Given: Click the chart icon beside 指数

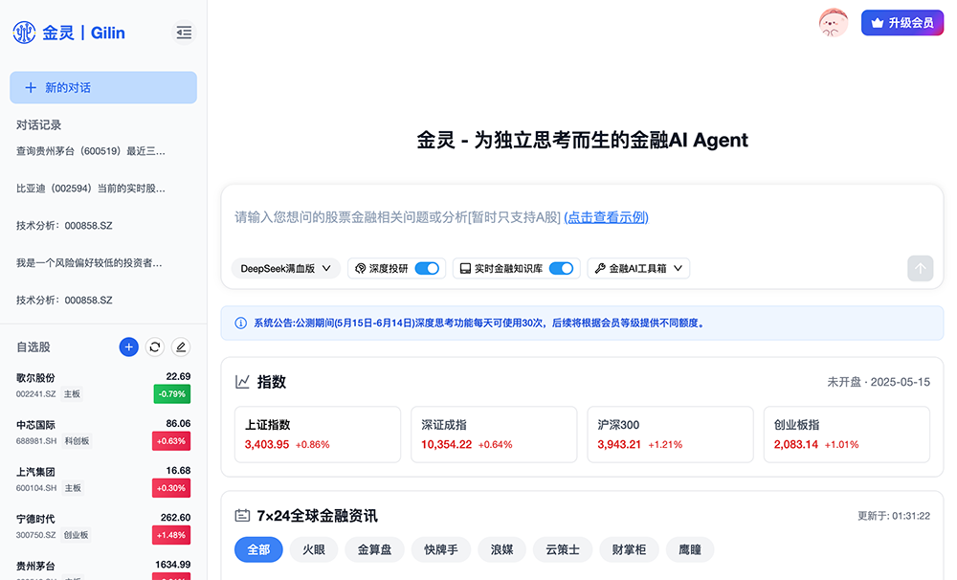Looking at the screenshot, I should click(x=242, y=382).
